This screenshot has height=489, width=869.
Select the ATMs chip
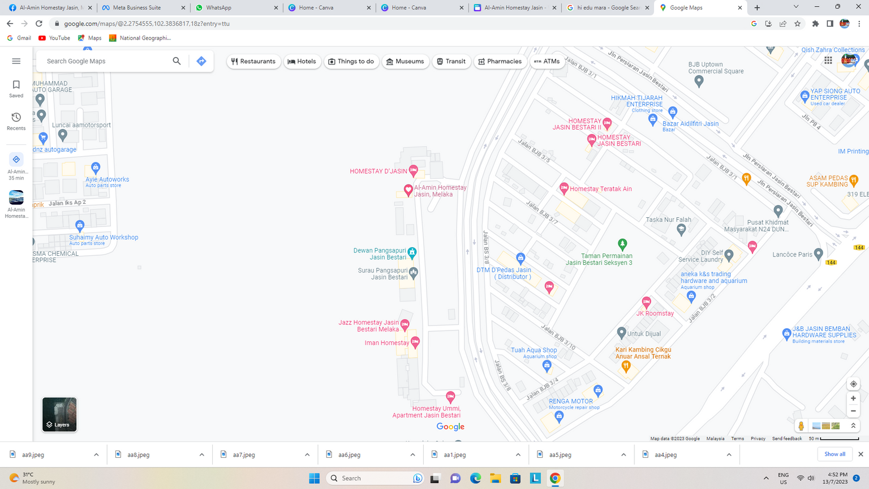point(547,61)
